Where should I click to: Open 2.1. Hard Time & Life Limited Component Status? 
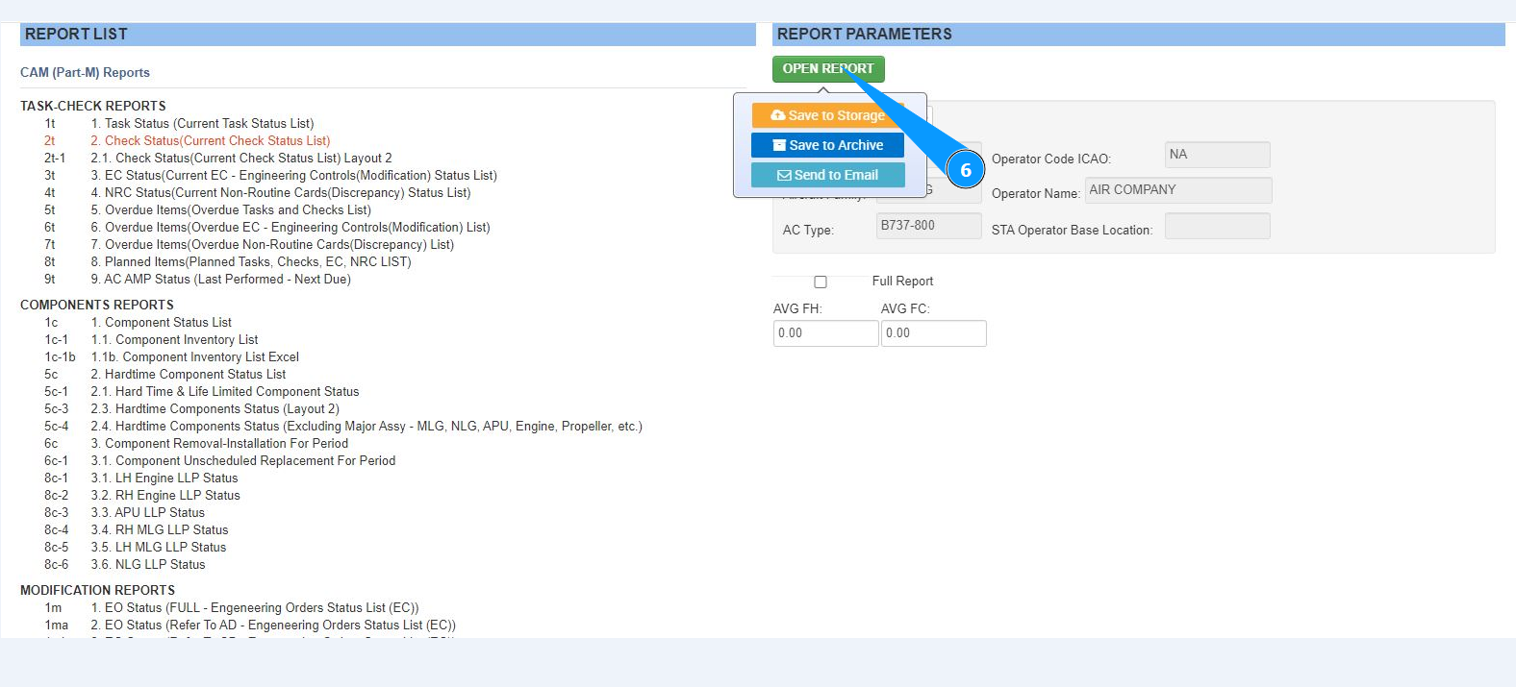point(225,392)
